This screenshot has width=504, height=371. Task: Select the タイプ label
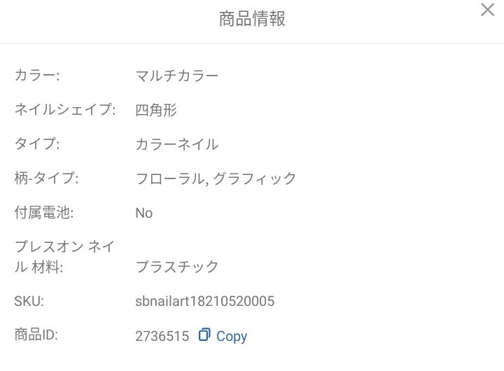point(37,144)
